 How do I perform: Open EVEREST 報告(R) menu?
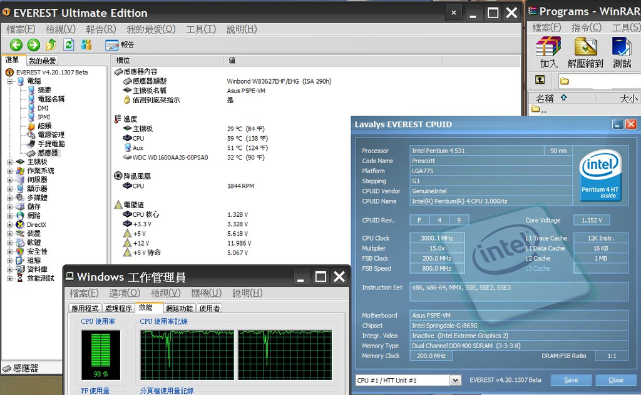(x=101, y=29)
